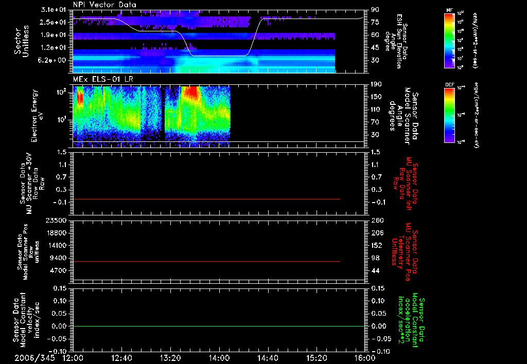
Task: Click the red line in MU Scanner +30V panel
Action: coord(206,199)
